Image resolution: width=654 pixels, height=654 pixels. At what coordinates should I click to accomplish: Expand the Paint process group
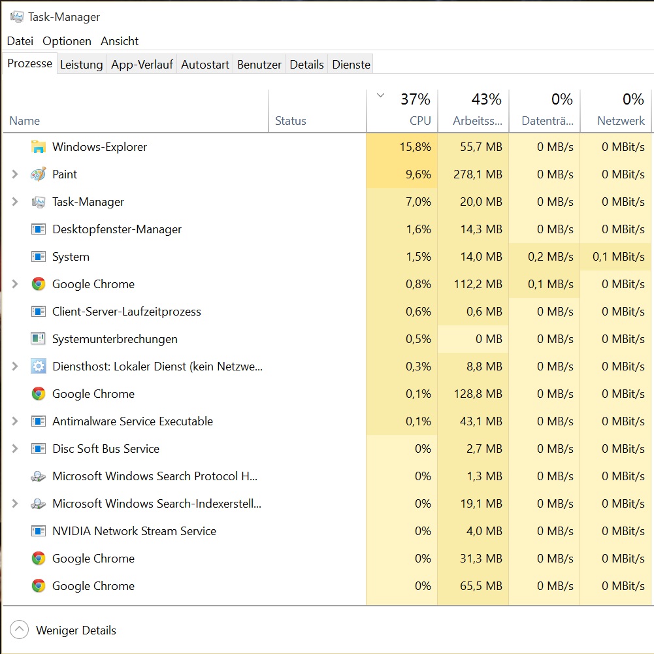tap(15, 174)
